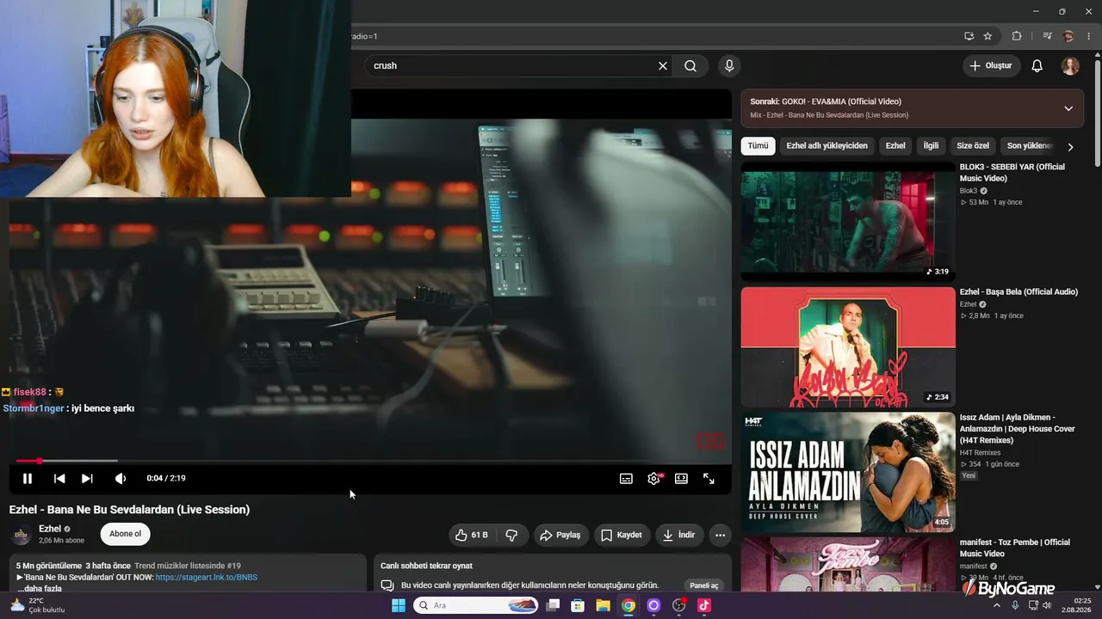
Task: Bookmark this page with the star
Action: 987,36
